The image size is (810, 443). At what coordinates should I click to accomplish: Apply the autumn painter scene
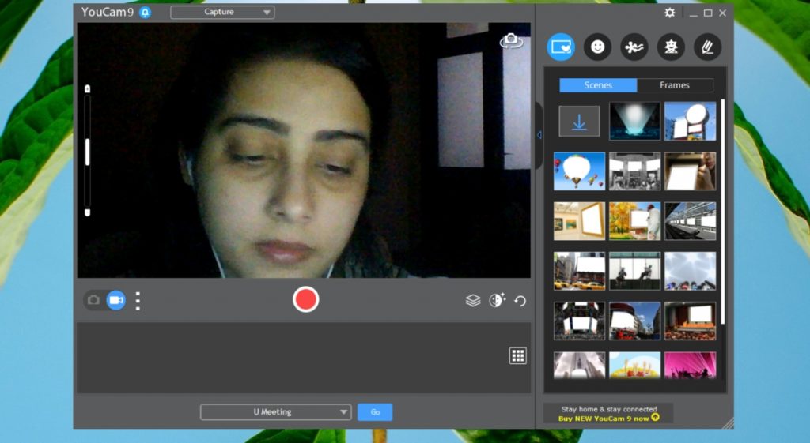coord(635,221)
